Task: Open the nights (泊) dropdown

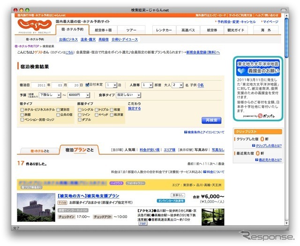Action: click(111, 85)
